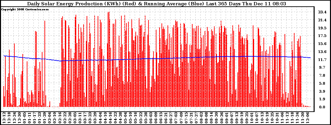Click the 10-13 date label
Viewport: 331px width, 125px height.
[262, 118]
